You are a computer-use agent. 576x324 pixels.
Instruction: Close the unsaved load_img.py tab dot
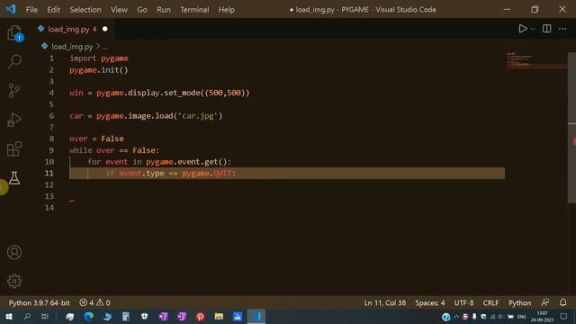(105, 29)
